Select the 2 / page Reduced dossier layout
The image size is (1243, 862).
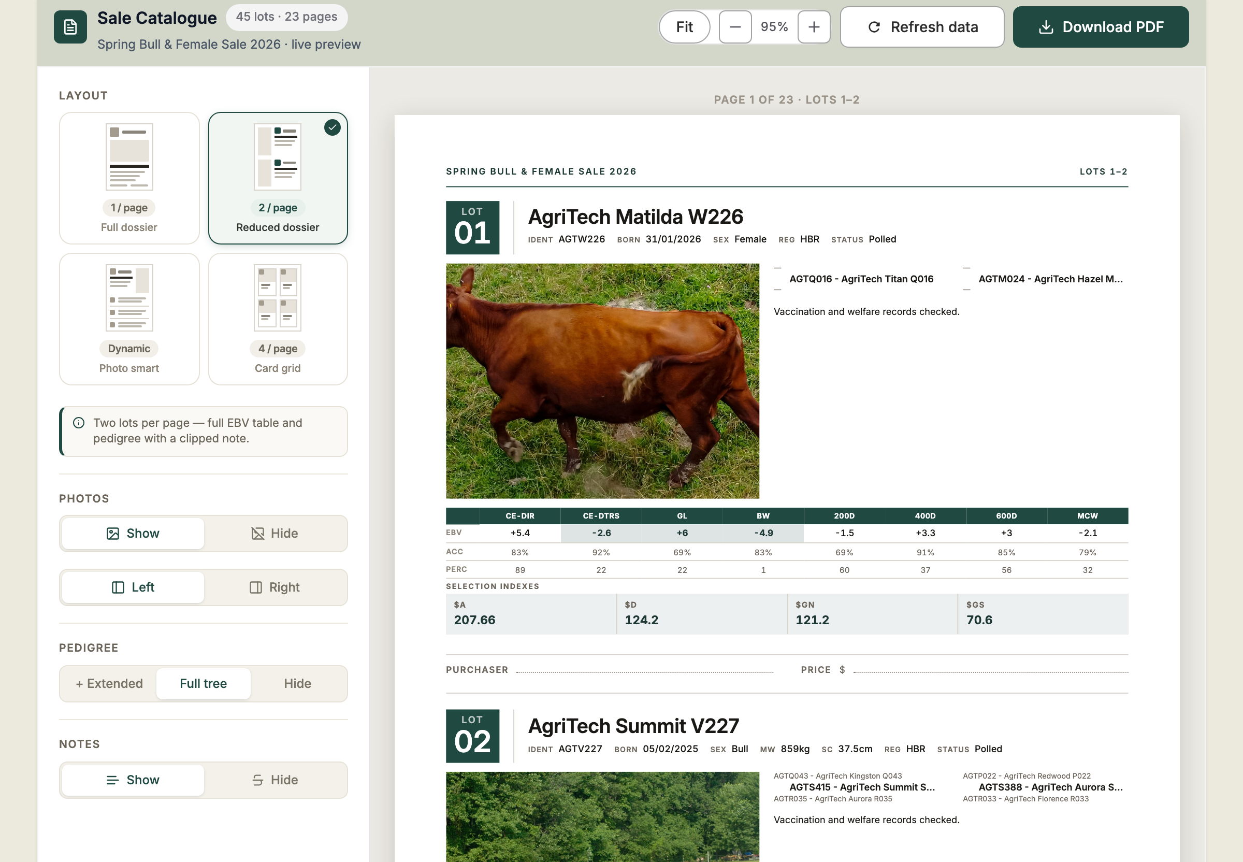coord(278,178)
